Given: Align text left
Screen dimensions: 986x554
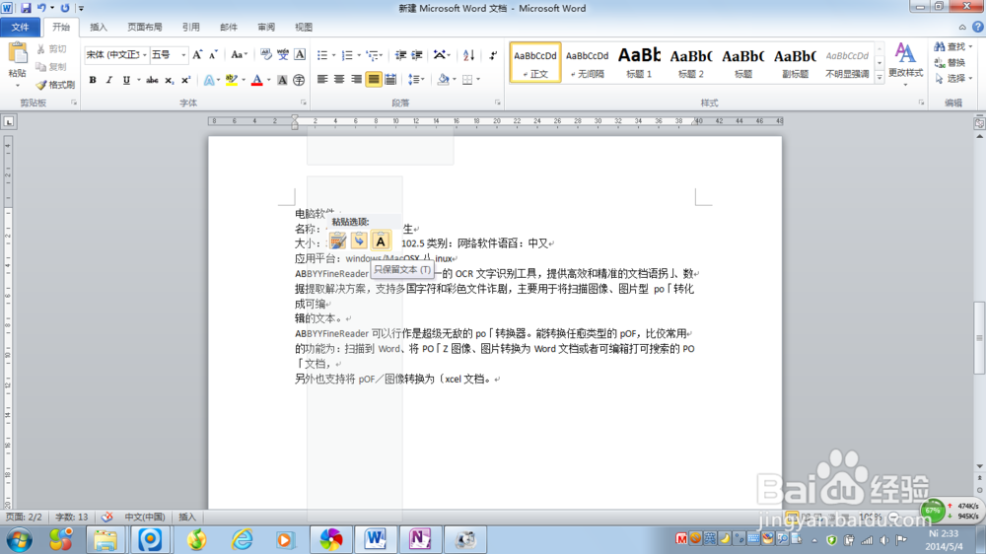Looking at the screenshot, I should click(x=322, y=80).
